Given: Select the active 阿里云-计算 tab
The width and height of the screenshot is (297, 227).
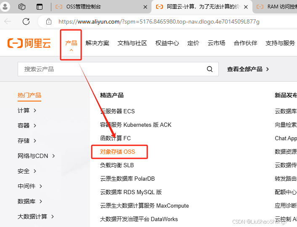Looking at the screenshot, I should point(202,7).
